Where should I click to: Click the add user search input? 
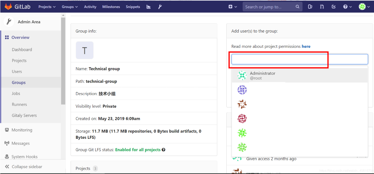299,59
